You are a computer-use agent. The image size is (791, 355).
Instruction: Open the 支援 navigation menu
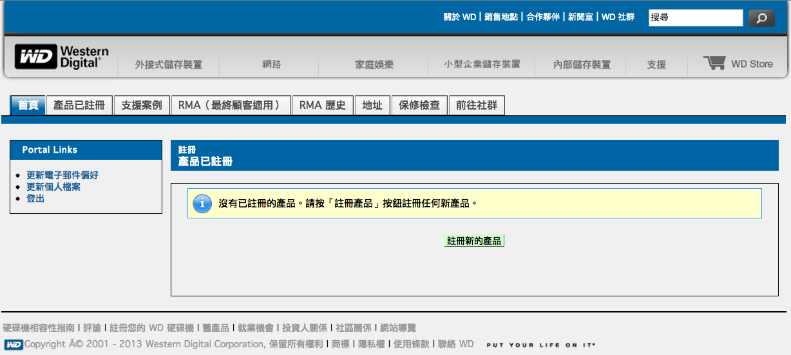(656, 64)
